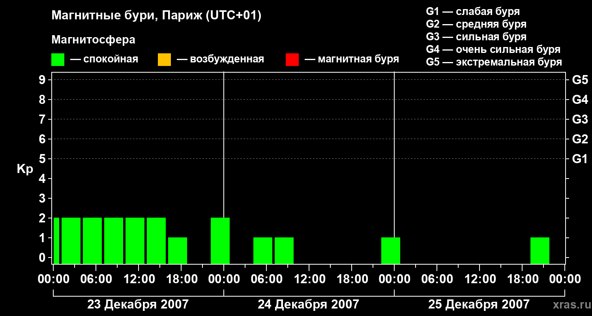Screen dimensions: 592x316
Task: Click the 'Магнитосфера' heading
Action: 94,40
